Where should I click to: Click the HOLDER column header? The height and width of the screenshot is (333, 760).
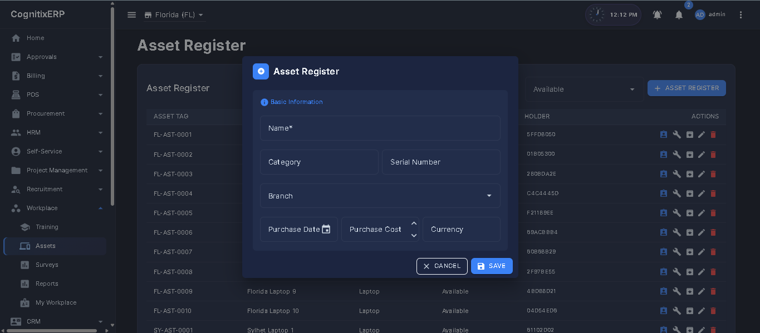point(537,116)
